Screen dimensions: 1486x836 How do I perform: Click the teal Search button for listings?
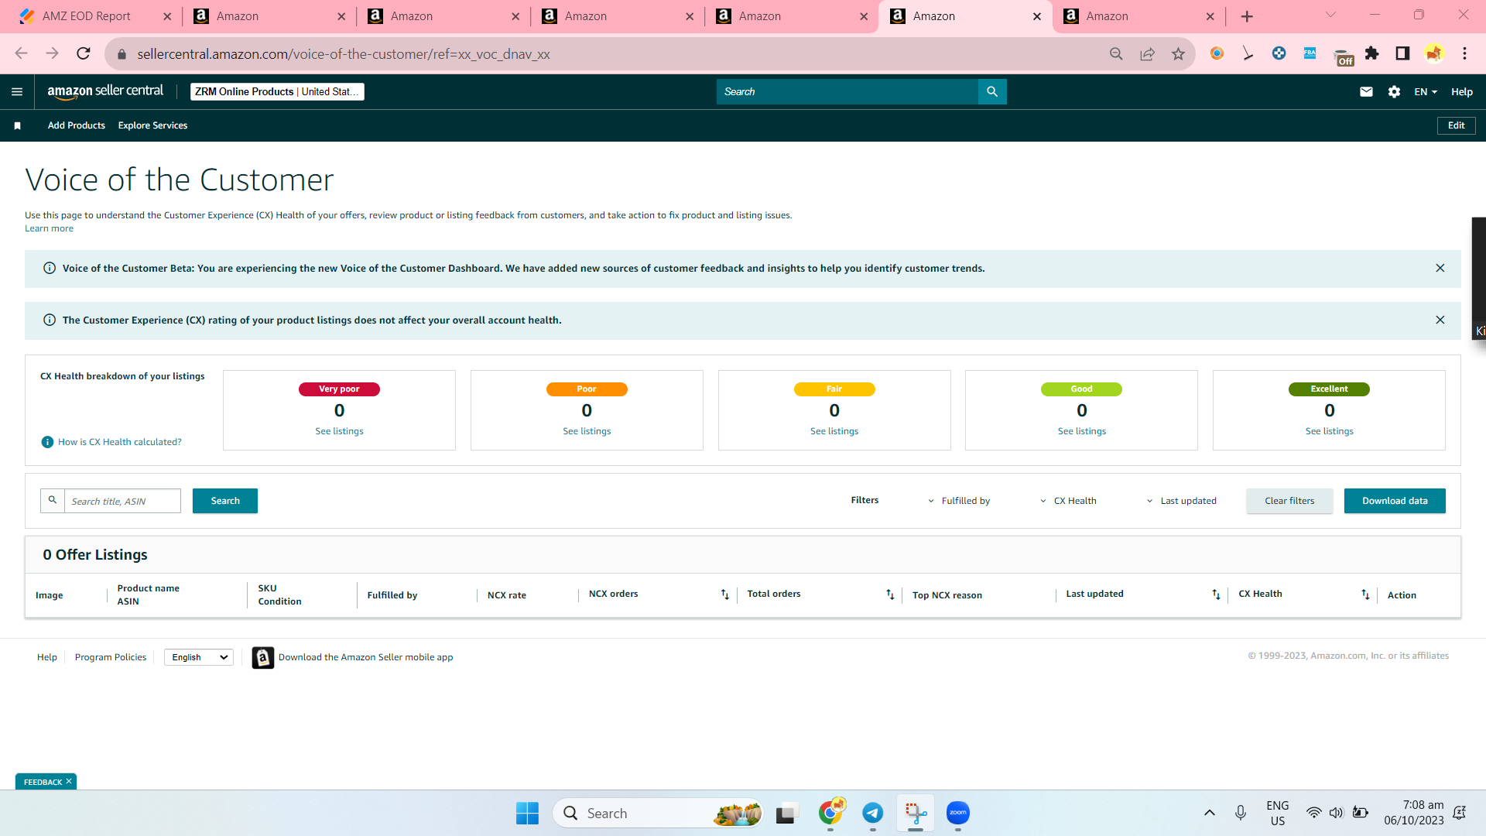tap(225, 501)
